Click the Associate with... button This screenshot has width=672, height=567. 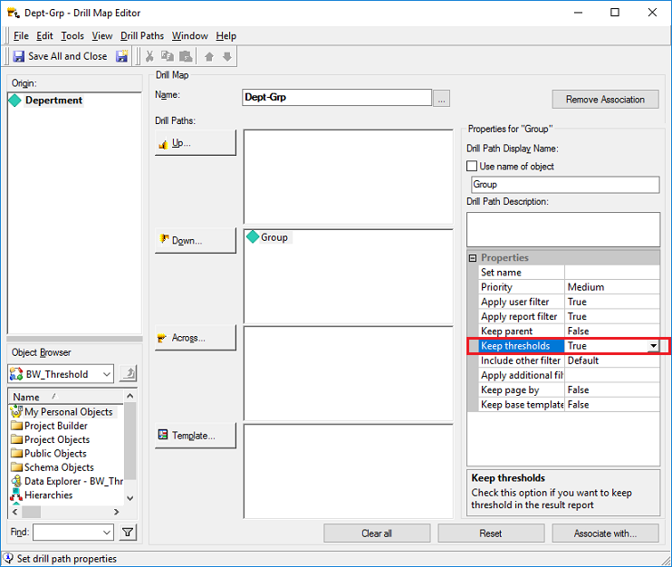(x=605, y=533)
